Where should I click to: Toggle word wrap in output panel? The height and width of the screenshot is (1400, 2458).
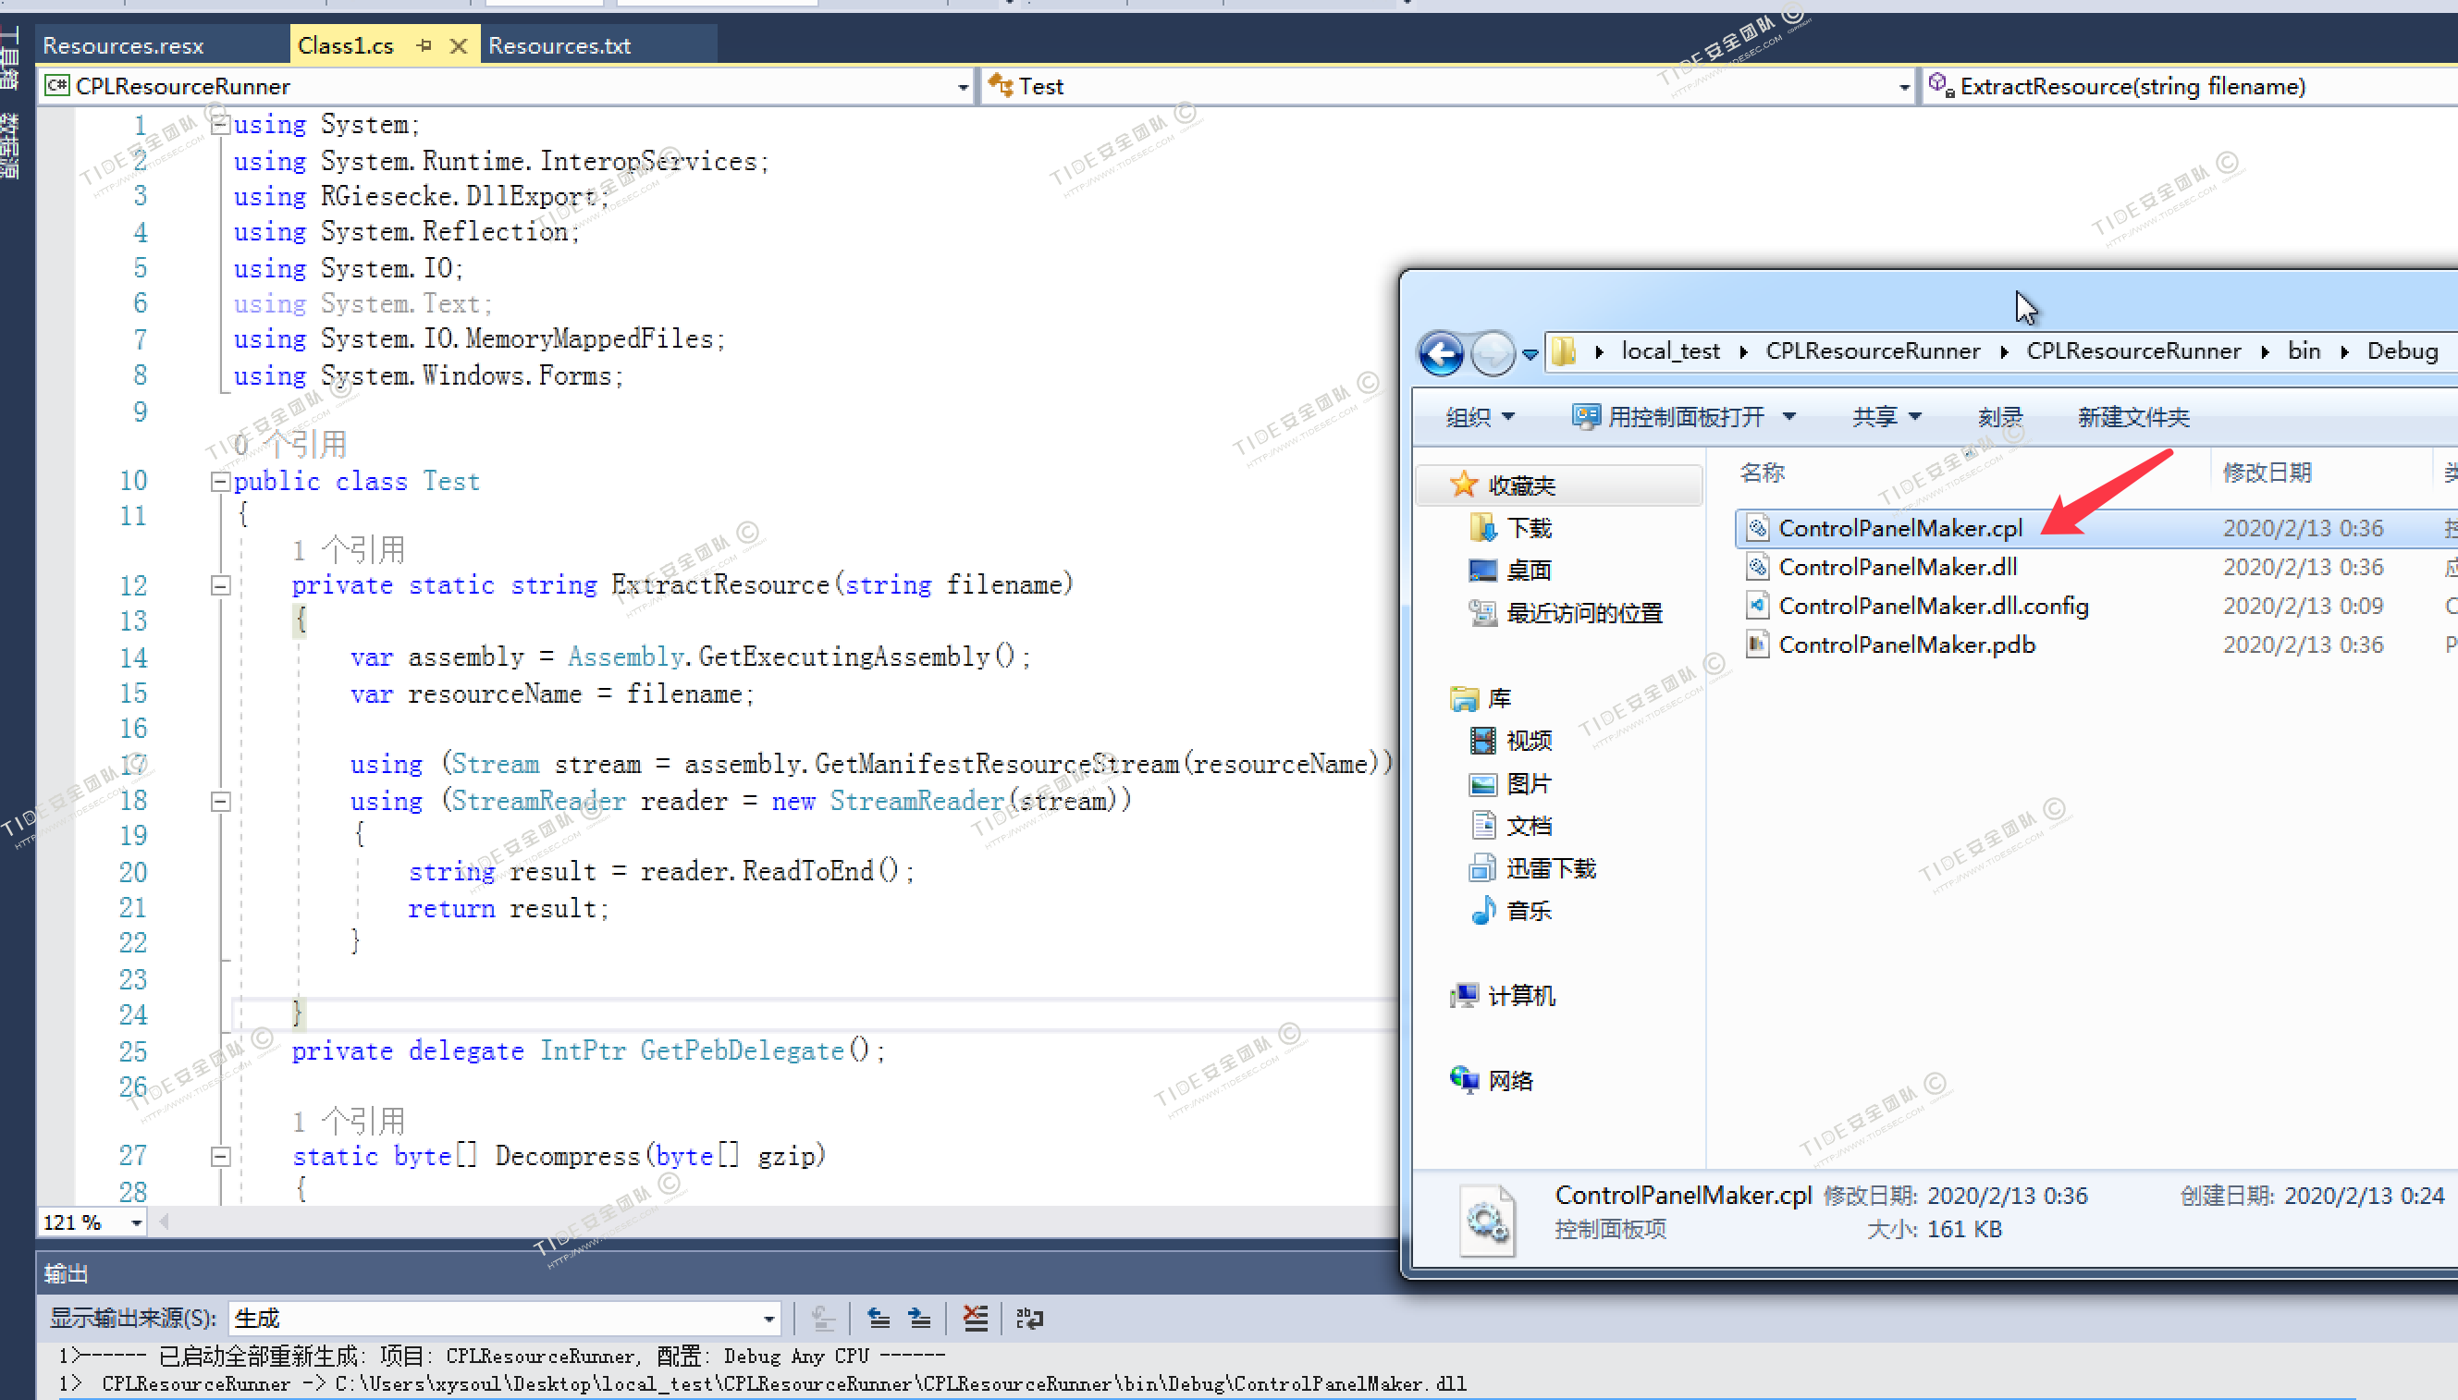(1028, 1318)
